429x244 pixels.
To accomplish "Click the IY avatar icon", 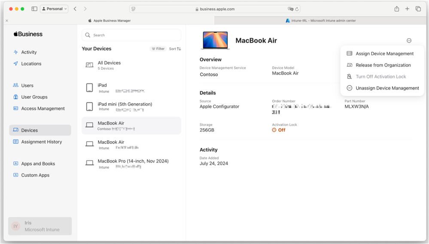I will [15, 226].
